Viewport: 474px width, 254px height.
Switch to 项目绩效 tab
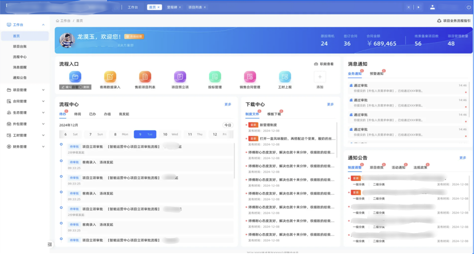tap(376, 167)
